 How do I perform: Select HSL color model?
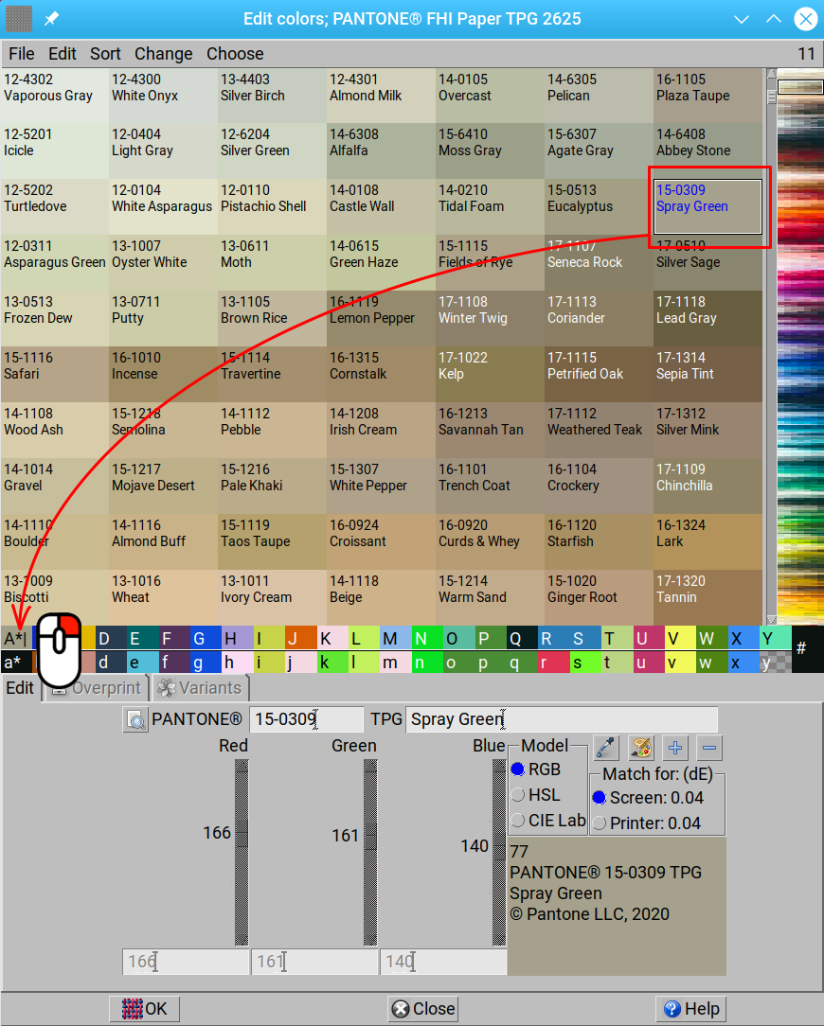point(537,795)
